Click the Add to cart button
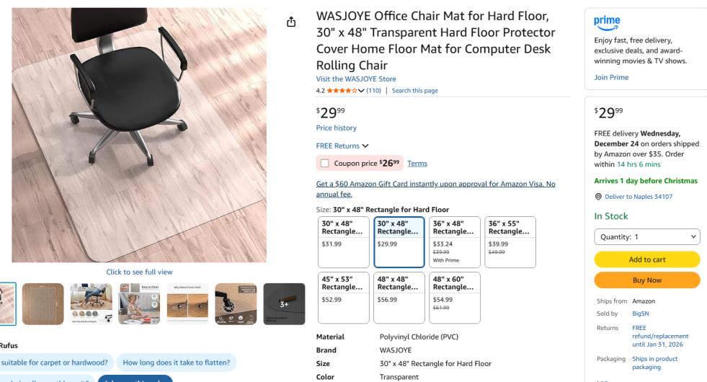 (x=646, y=259)
